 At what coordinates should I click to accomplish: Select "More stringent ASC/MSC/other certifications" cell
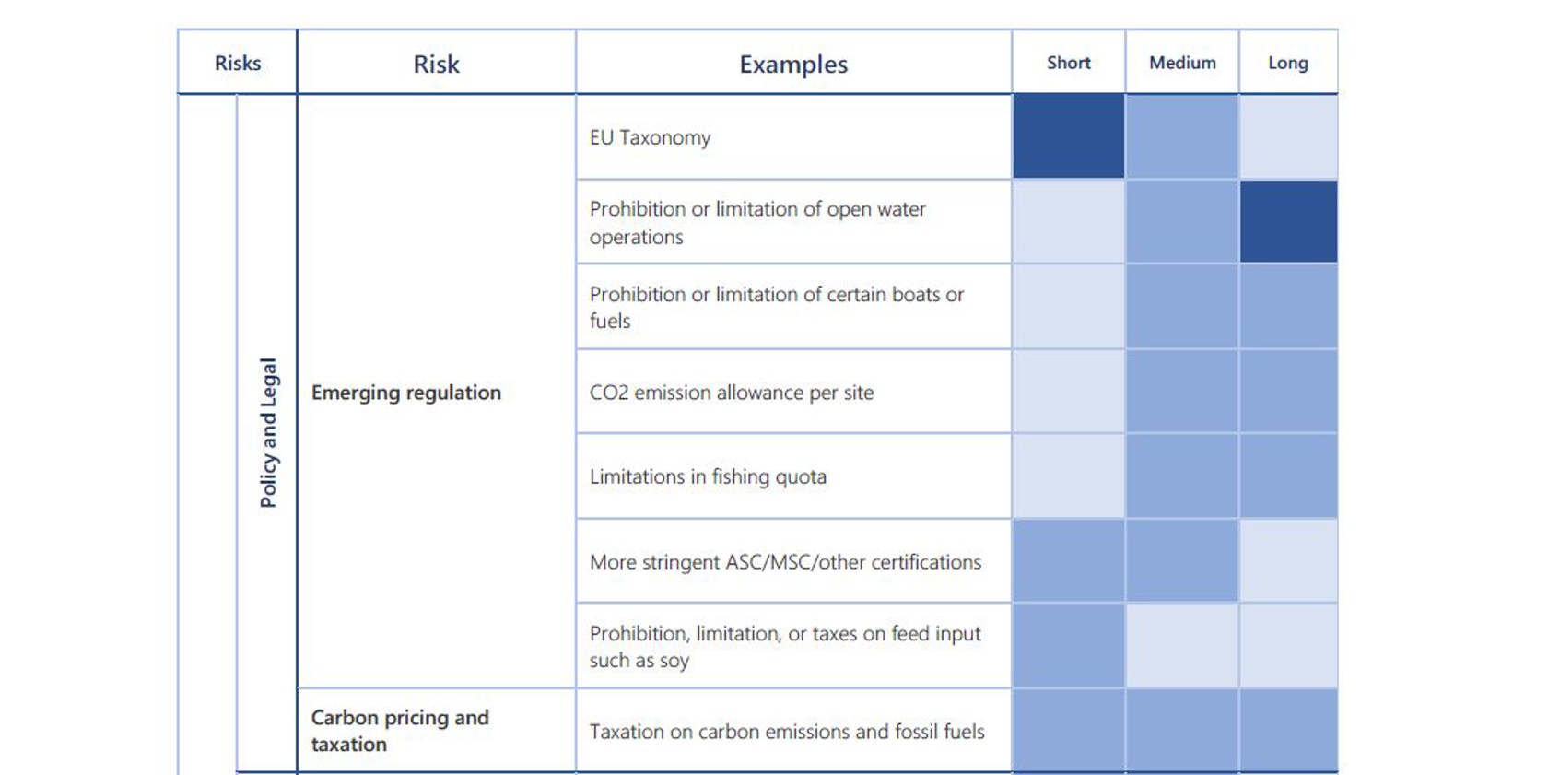coord(785,562)
